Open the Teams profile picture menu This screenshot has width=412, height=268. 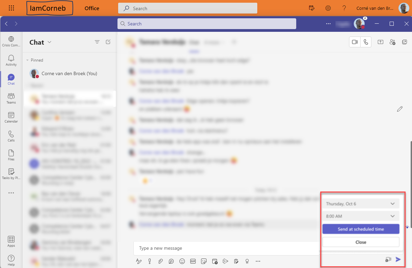[x=359, y=24]
